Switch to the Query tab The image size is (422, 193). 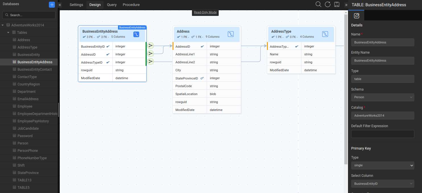pyautogui.click(x=112, y=5)
